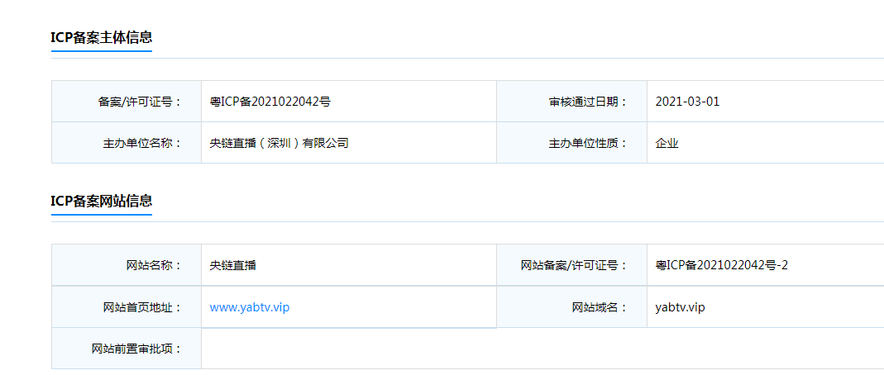Click the ICP备案主体信息 section heading

pos(102,38)
